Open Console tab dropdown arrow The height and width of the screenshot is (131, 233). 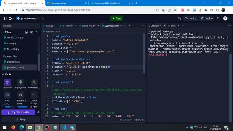pyautogui.click(x=161, y=26)
